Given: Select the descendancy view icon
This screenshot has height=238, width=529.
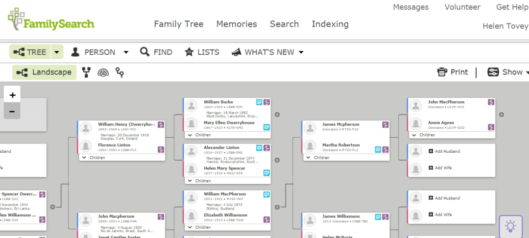Looking at the screenshot, I should coord(120,72).
